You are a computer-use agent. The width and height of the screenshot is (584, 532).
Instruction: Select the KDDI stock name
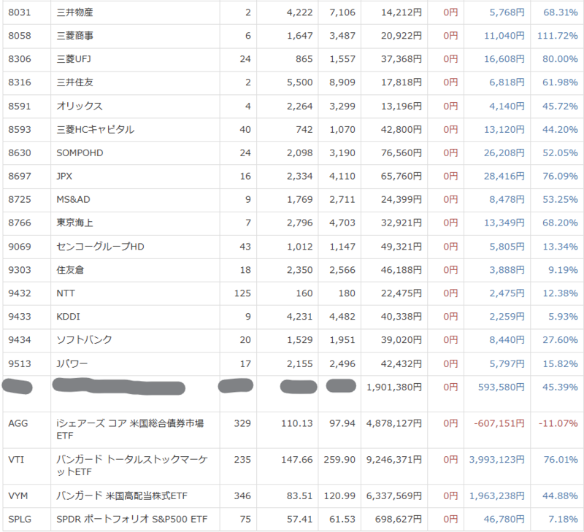(x=68, y=317)
